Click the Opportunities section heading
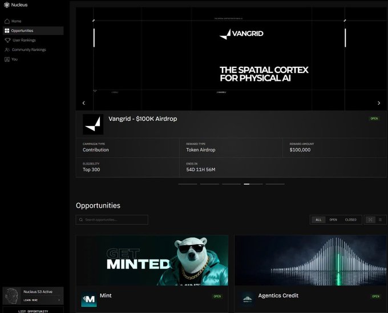Screen dimensions: 388x313 [98, 206]
